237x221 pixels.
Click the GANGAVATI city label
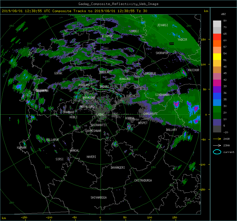point(150,114)
